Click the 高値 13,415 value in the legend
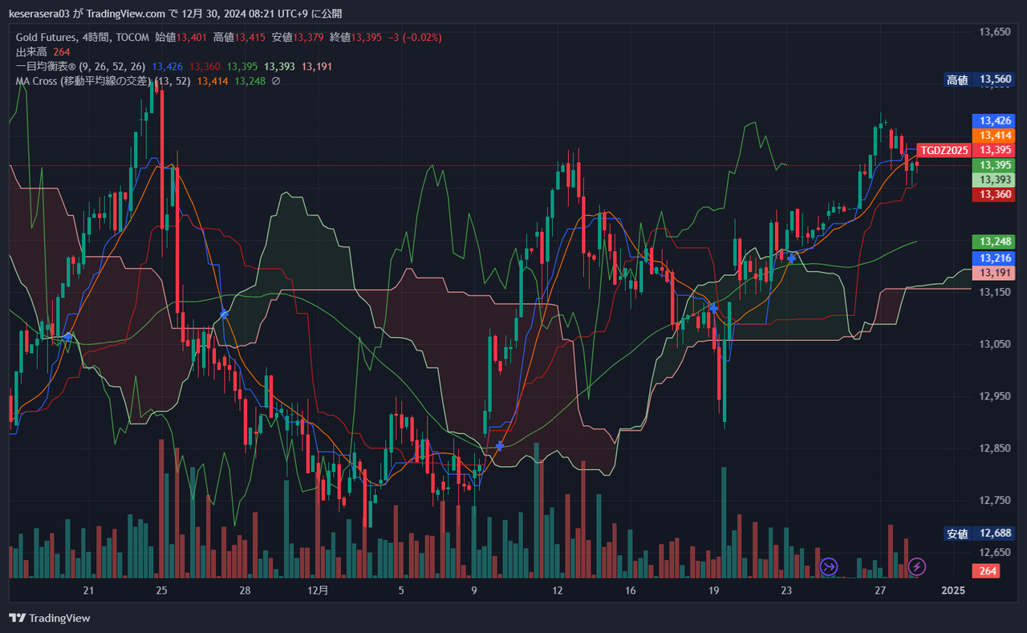Screen dimensions: 1027x633 click(240, 37)
